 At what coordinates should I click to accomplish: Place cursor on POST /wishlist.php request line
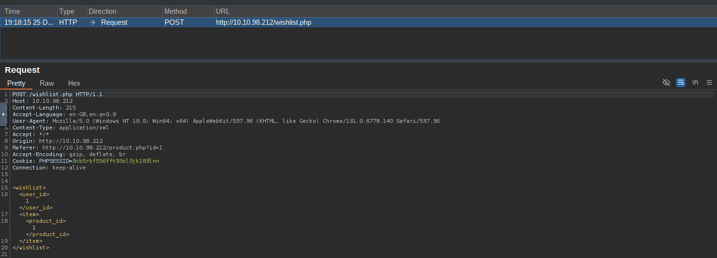click(57, 94)
